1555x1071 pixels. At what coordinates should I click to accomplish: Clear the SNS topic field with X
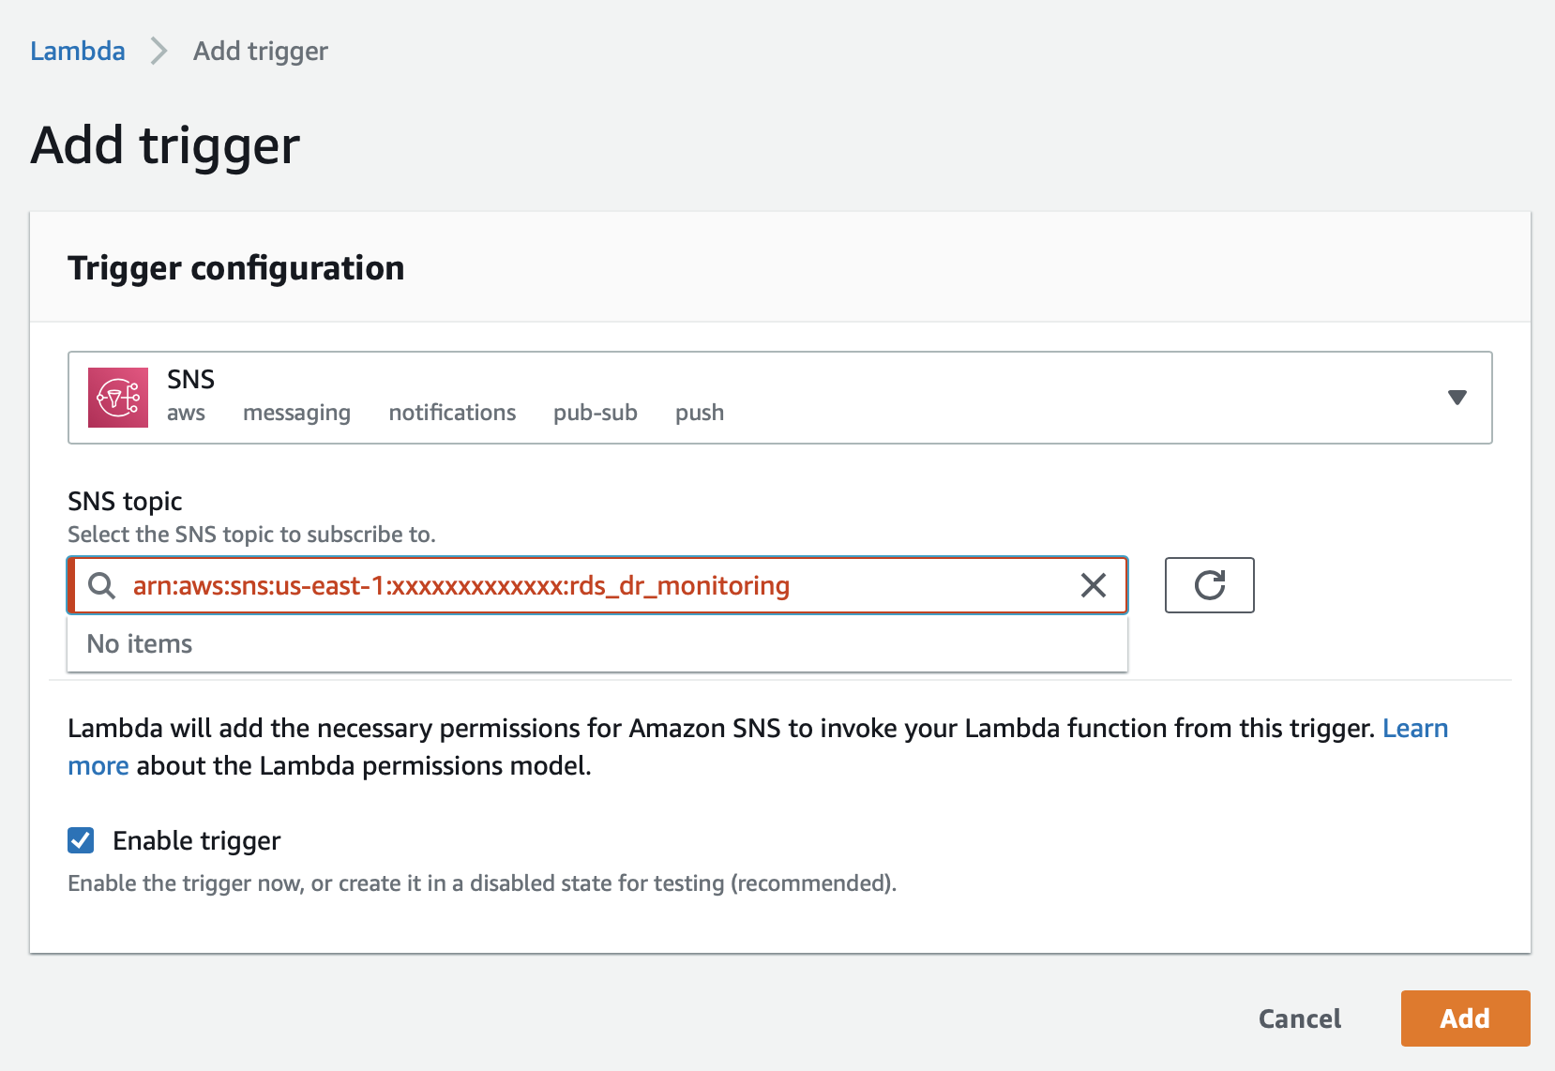pyautogui.click(x=1093, y=585)
